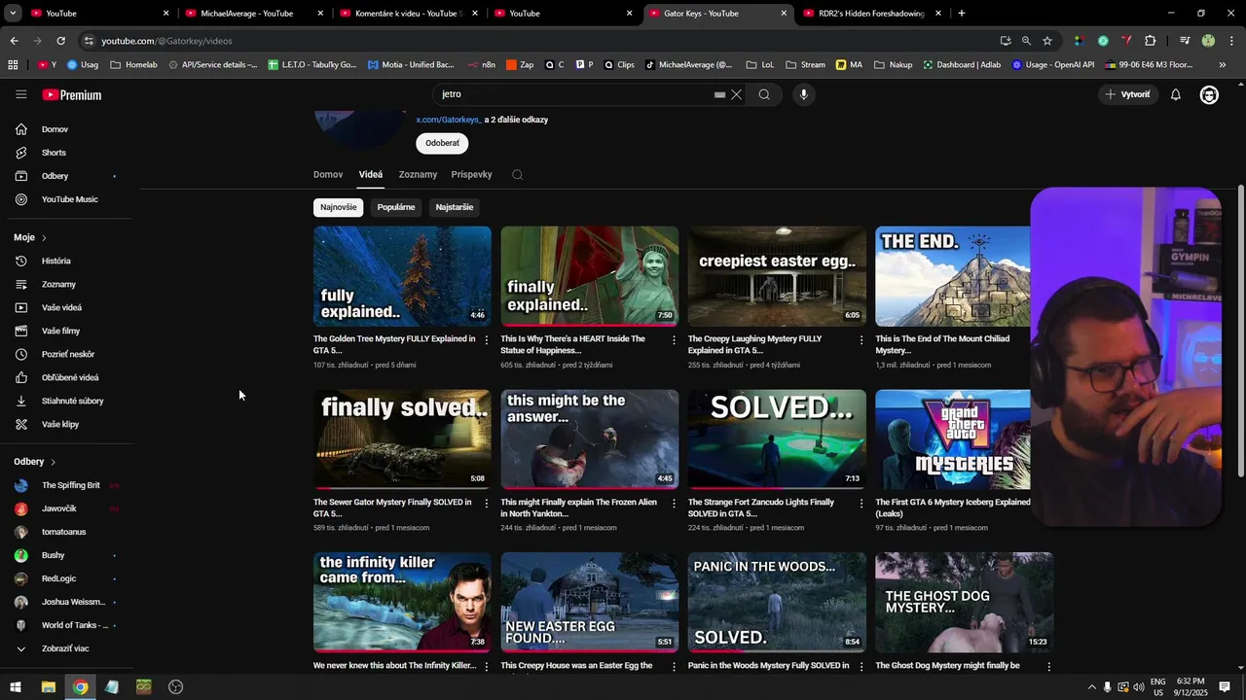The width and height of the screenshot is (1246, 700).
Task: Search within the channel using magnifier icon
Action: (x=518, y=175)
